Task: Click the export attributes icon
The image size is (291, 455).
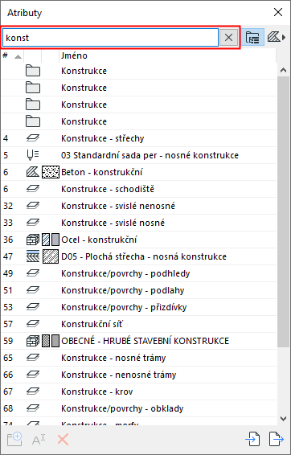Action: (x=276, y=440)
